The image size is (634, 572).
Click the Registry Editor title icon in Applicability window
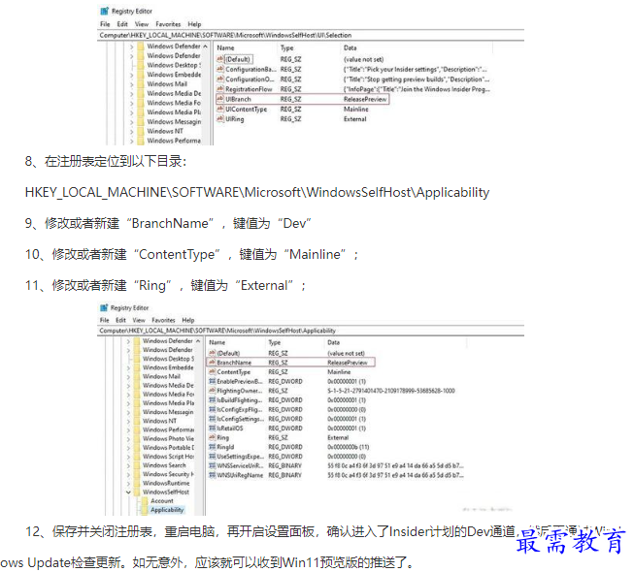pyautogui.click(x=104, y=307)
